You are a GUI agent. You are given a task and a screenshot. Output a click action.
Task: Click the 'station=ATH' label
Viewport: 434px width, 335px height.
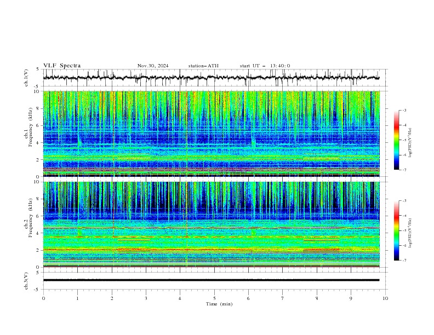coord(203,66)
